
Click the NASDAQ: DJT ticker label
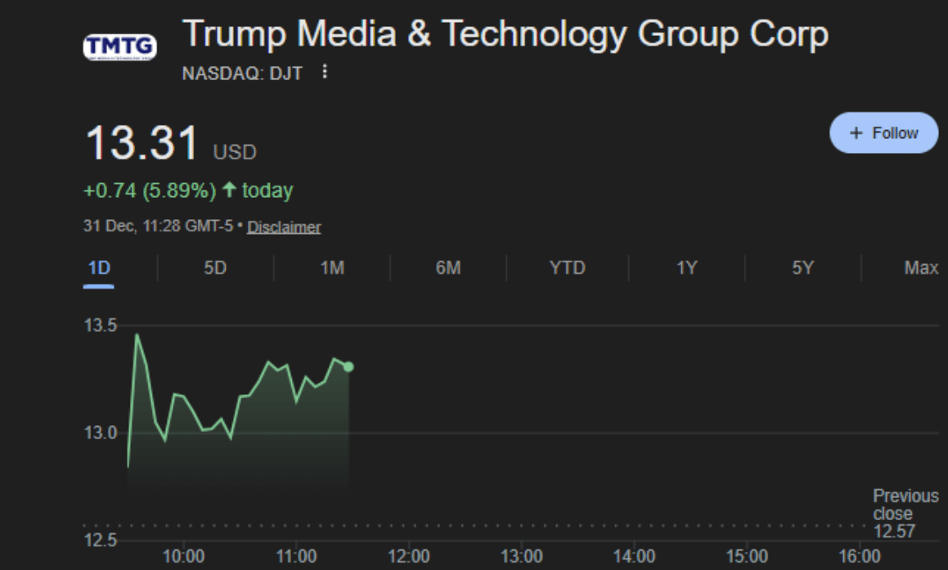(x=242, y=73)
